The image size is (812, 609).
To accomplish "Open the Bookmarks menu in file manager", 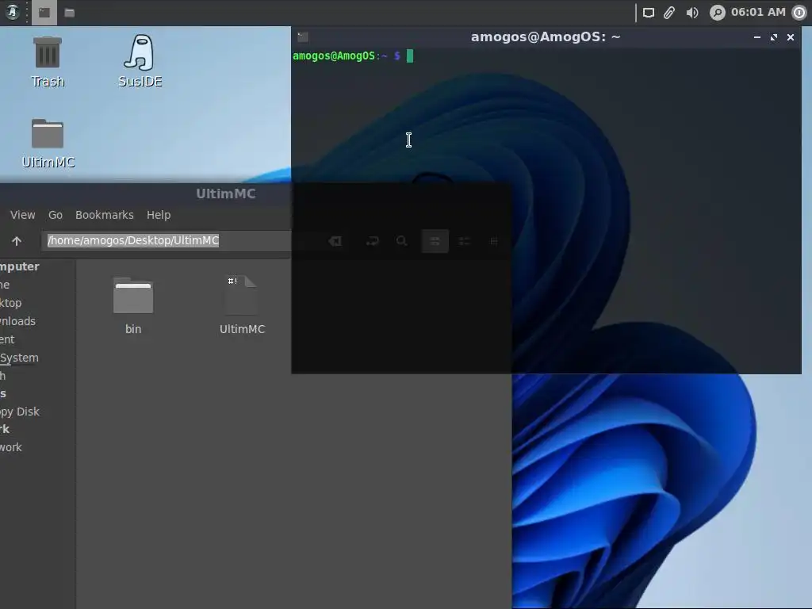I will (105, 215).
